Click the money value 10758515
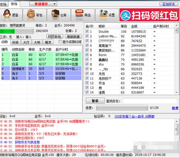This screenshot has width=180, height=158. 138,31
